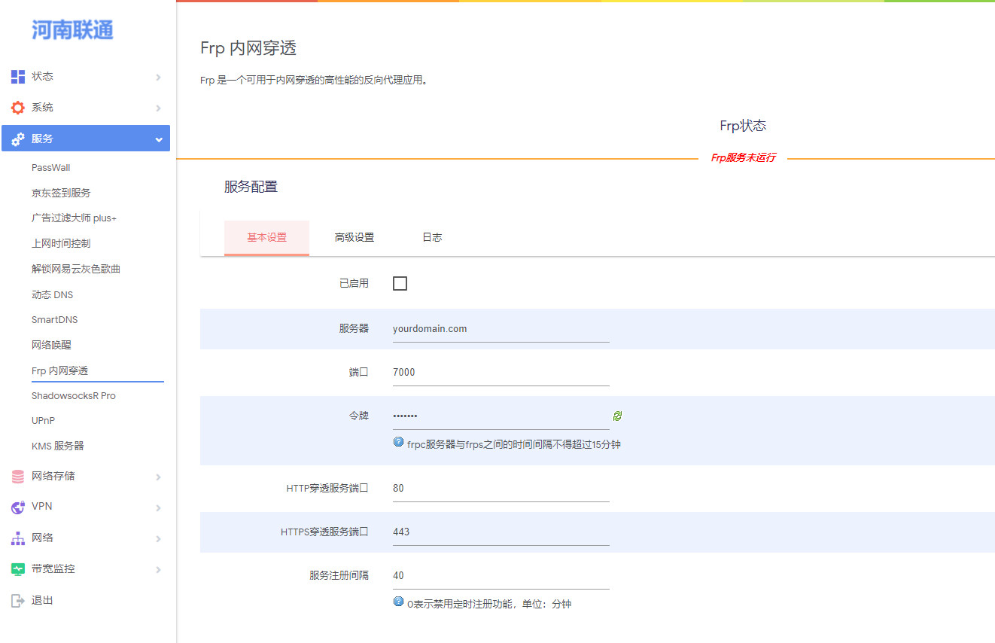Switch to the 高级设置 tab
Image resolution: width=995 pixels, height=643 pixels.
click(x=354, y=238)
